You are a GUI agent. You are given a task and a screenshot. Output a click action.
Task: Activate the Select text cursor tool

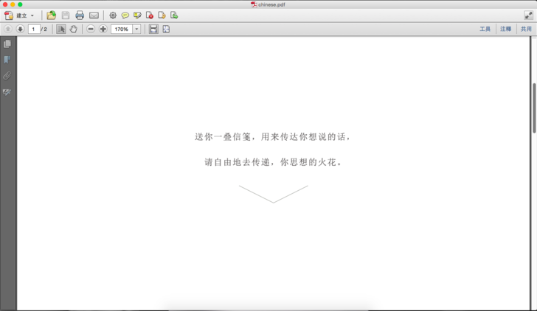61,29
